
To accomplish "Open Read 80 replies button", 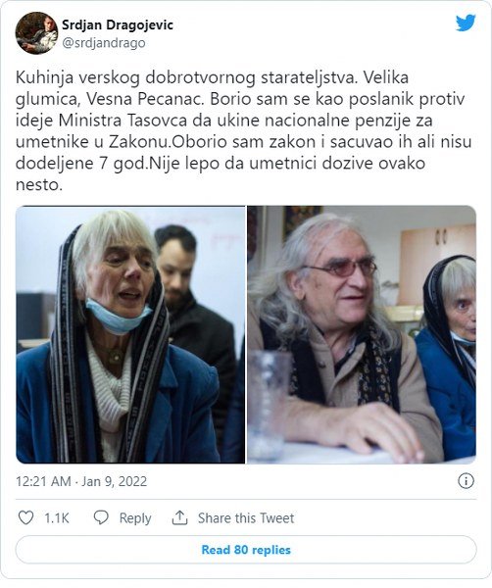I will point(246,550).
